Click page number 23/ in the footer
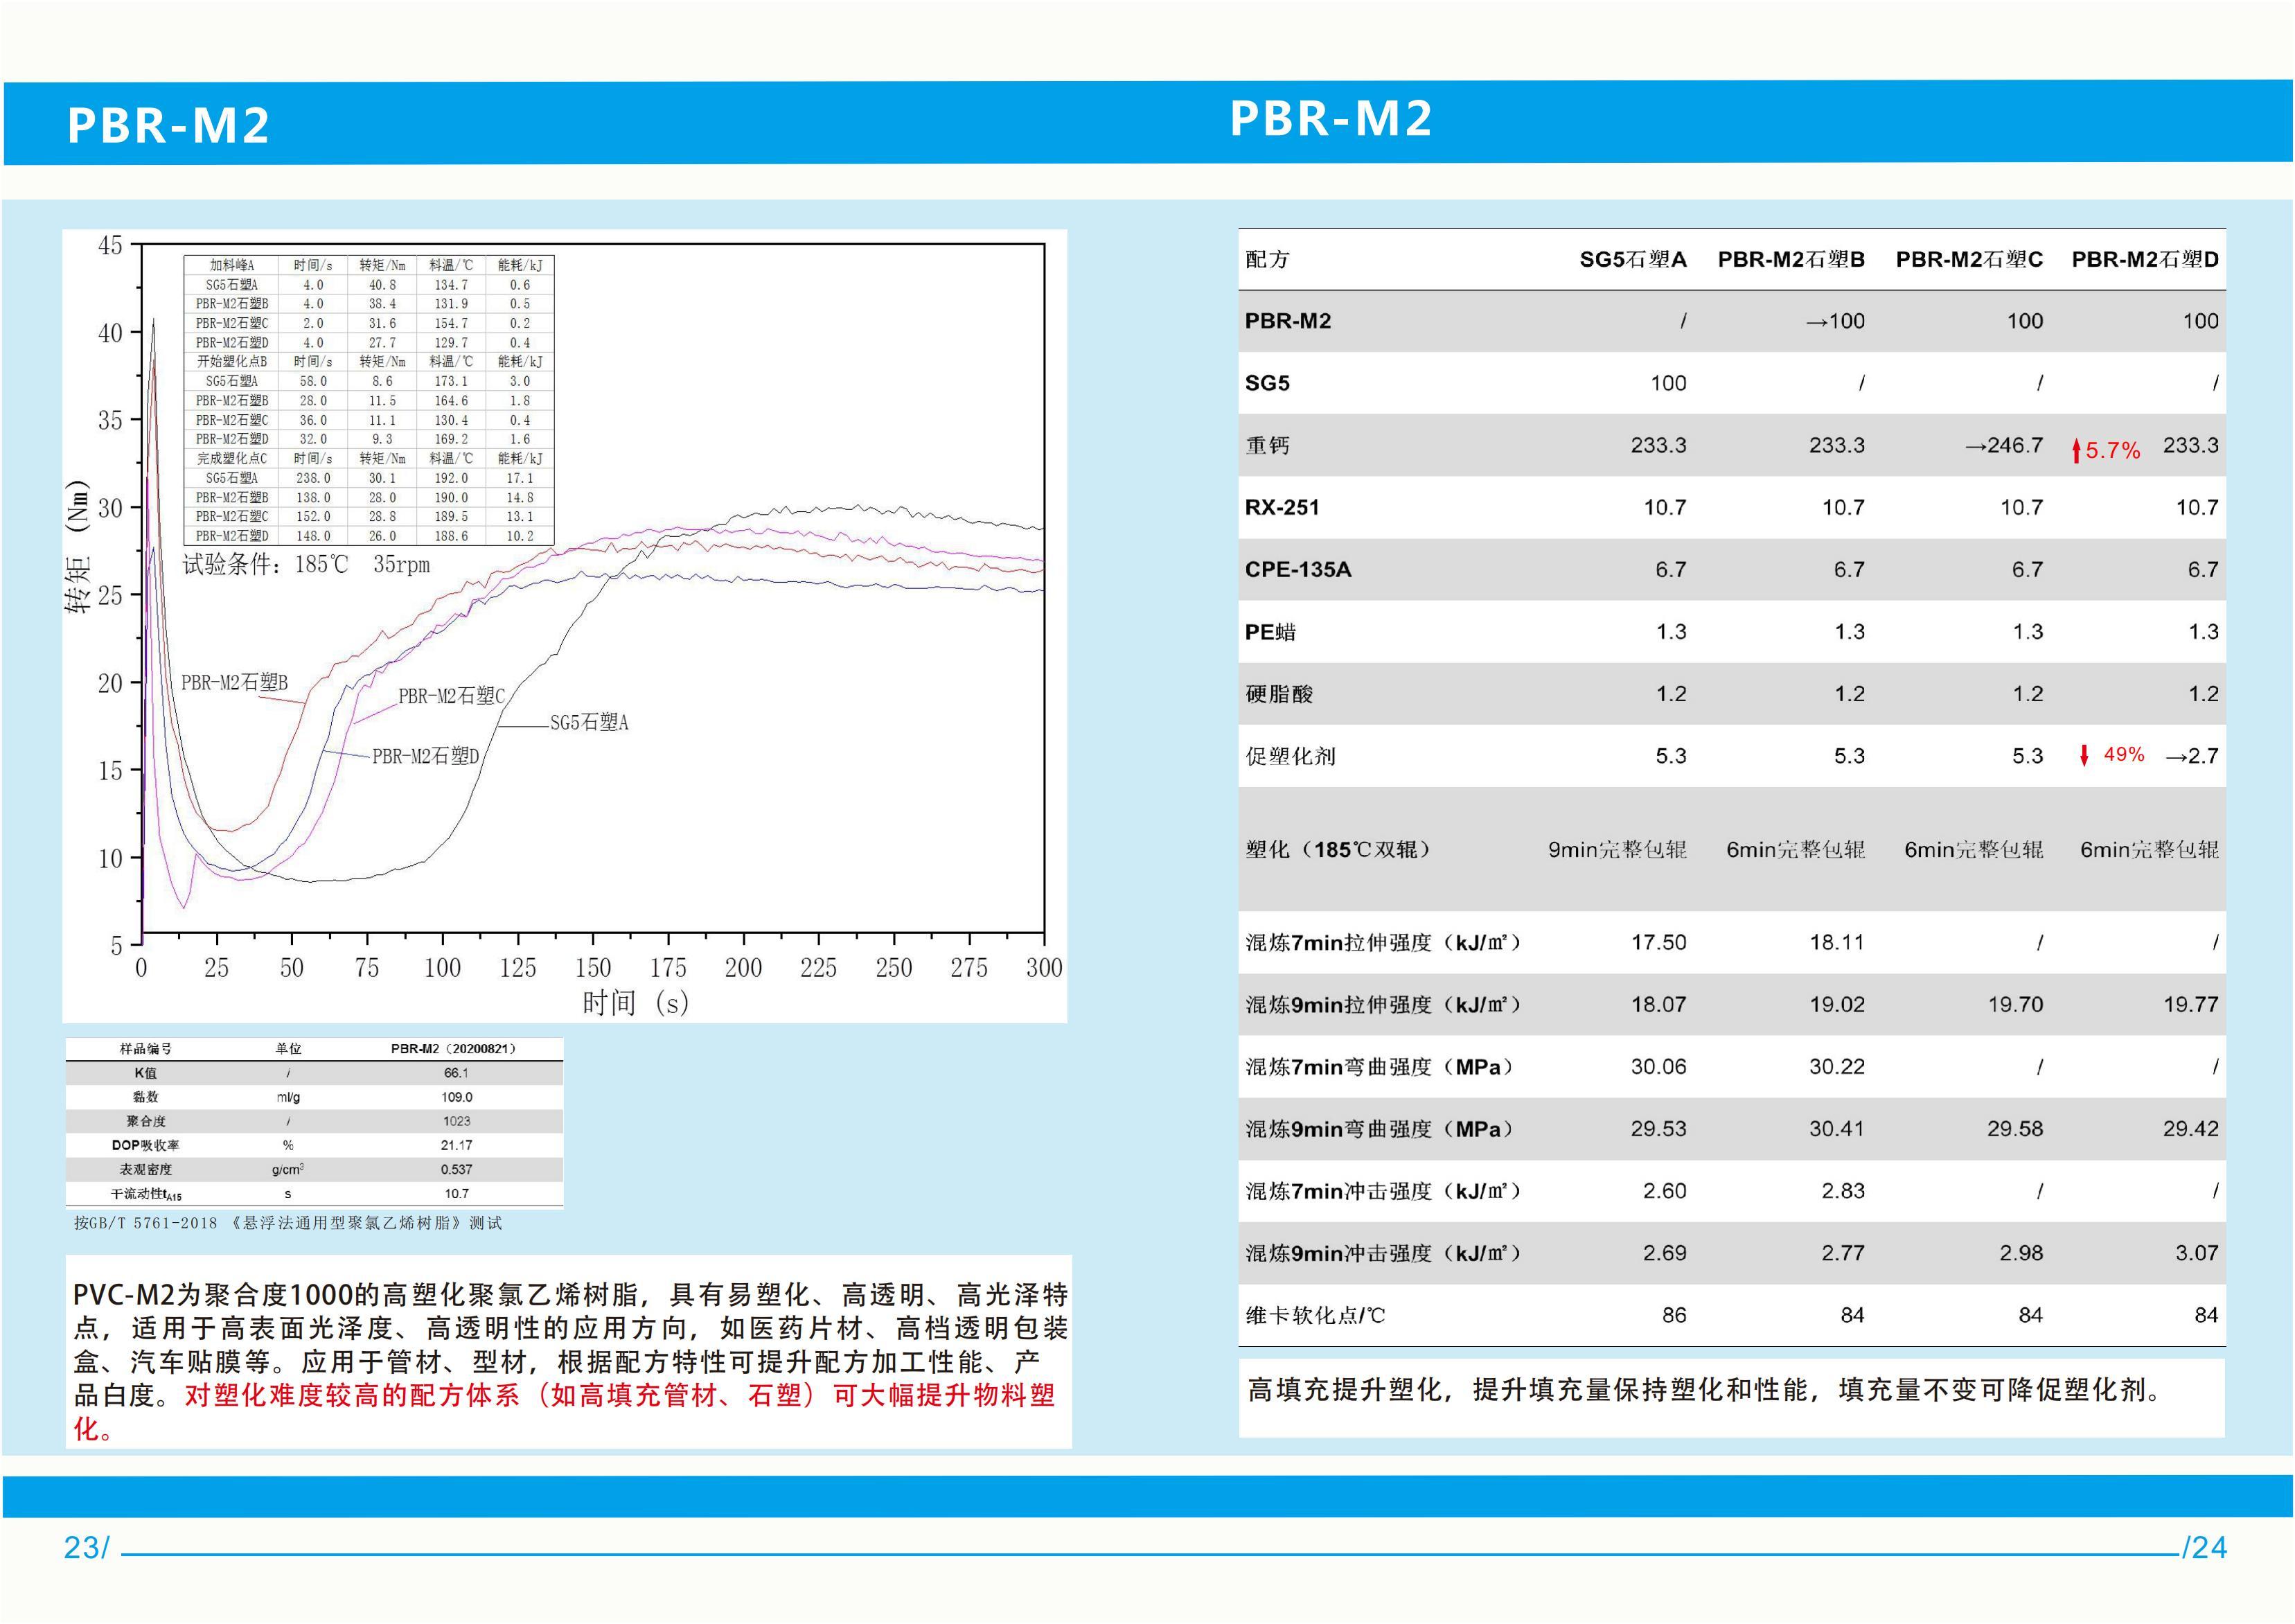2295x1624 pixels. click(86, 1548)
